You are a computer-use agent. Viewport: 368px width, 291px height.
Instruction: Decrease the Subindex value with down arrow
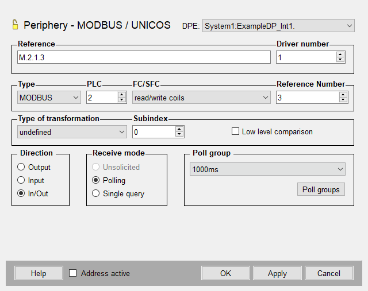click(179, 135)
